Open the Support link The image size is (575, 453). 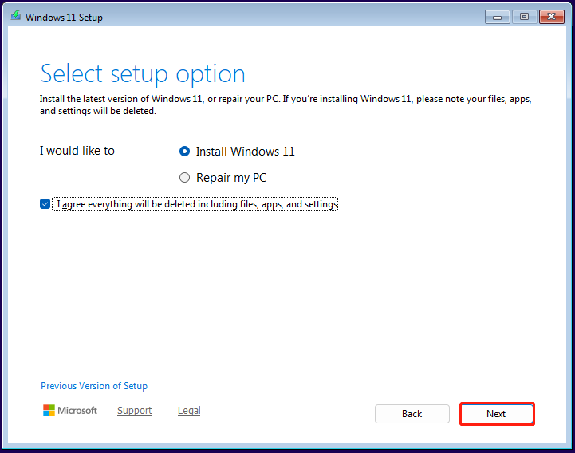pos(135,411)
